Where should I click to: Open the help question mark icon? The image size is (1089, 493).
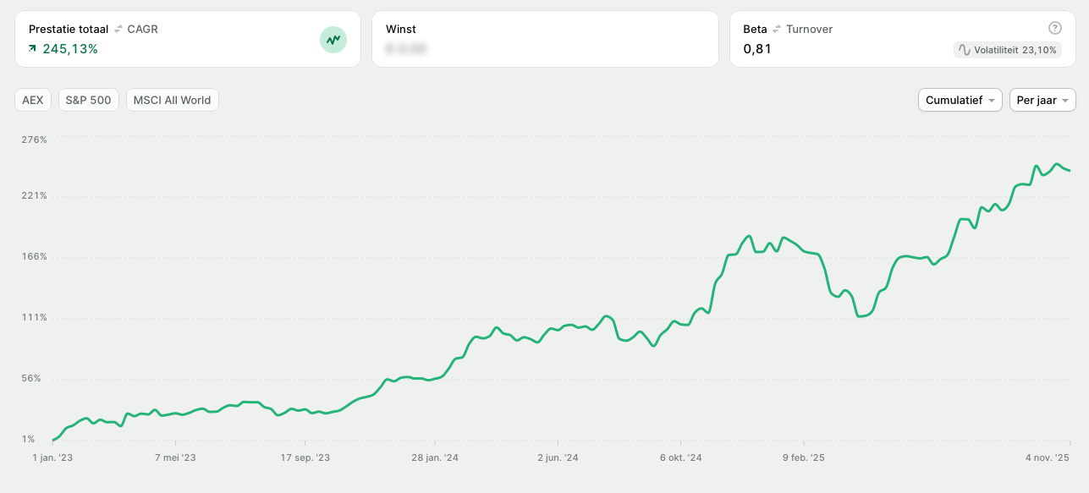[1054, 28]
